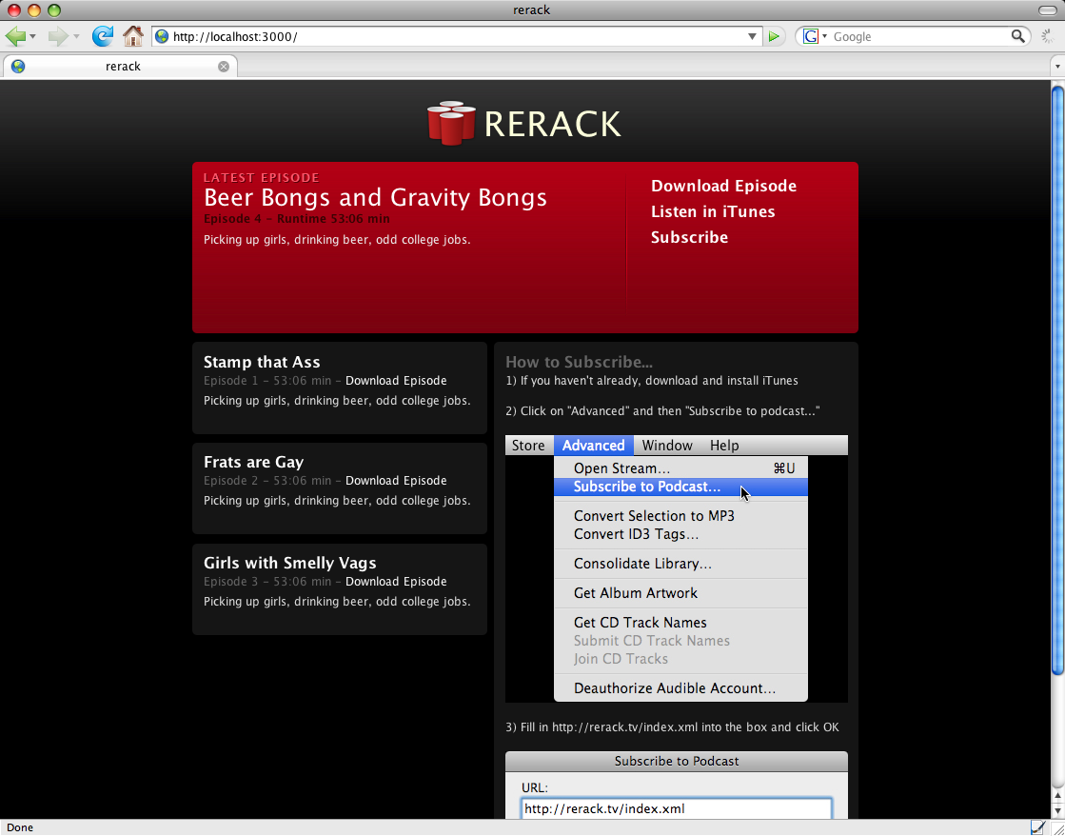The width and height of the screenshot is (1065, 836).
Task: Click the window toolbar toggle pill button
Action: point(1047,10)
